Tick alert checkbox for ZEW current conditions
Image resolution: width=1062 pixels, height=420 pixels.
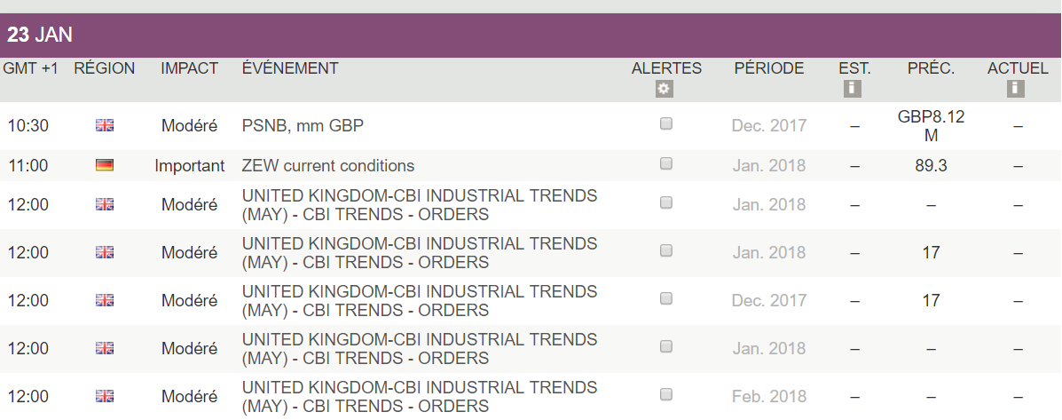[666, 164]
